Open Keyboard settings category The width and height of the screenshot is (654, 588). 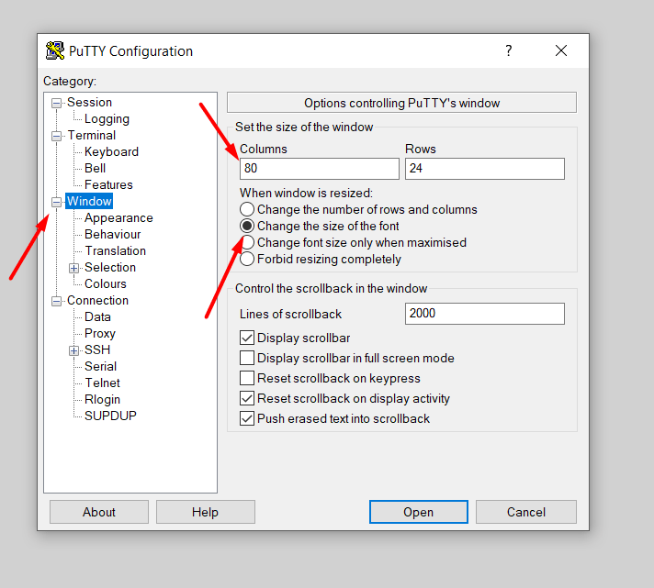(x=111, y=151)
